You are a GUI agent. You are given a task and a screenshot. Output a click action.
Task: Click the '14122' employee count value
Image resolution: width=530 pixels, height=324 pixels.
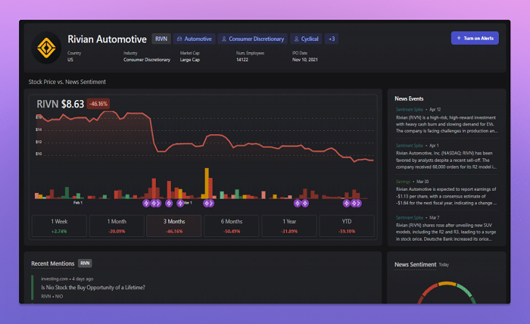coord(242,60)
